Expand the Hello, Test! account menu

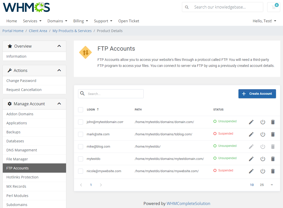(264, 21)
